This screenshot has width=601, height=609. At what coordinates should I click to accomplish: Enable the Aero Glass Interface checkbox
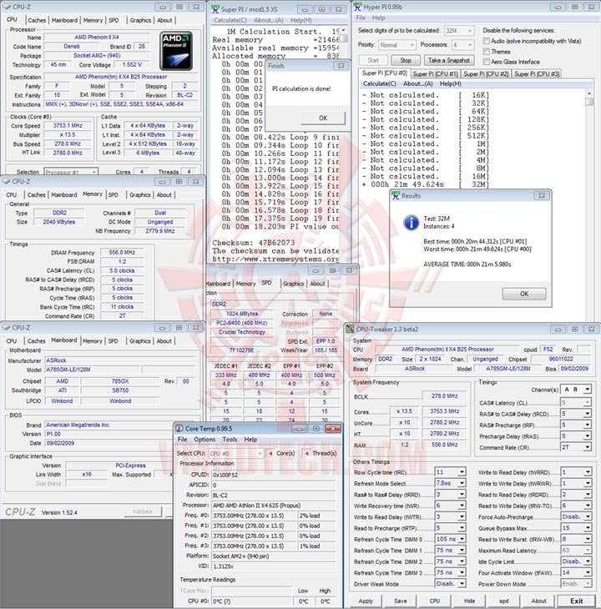pyautogui.click(x=486, y=62)
